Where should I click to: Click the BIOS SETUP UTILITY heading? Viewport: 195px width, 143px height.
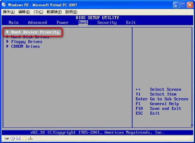coord(97,18)
